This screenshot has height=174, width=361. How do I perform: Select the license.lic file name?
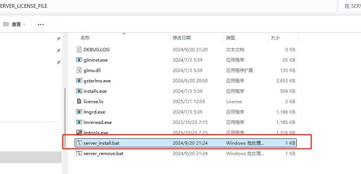point(94,101)
